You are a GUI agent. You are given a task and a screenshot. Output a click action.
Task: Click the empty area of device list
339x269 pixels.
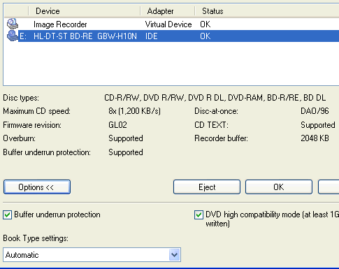click(x=171, y=64)
